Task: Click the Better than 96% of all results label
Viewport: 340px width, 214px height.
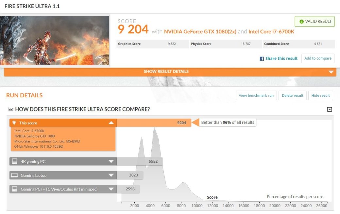Action: pyautogui.click(x=228, y=123)
